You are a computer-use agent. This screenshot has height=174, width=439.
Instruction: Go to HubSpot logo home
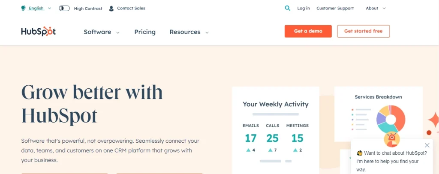coord(39,32)
